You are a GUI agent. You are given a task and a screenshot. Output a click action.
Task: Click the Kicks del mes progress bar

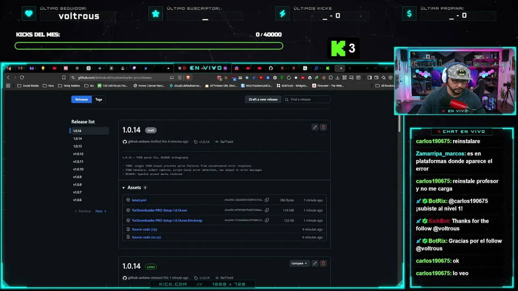(x=149, y=46)
